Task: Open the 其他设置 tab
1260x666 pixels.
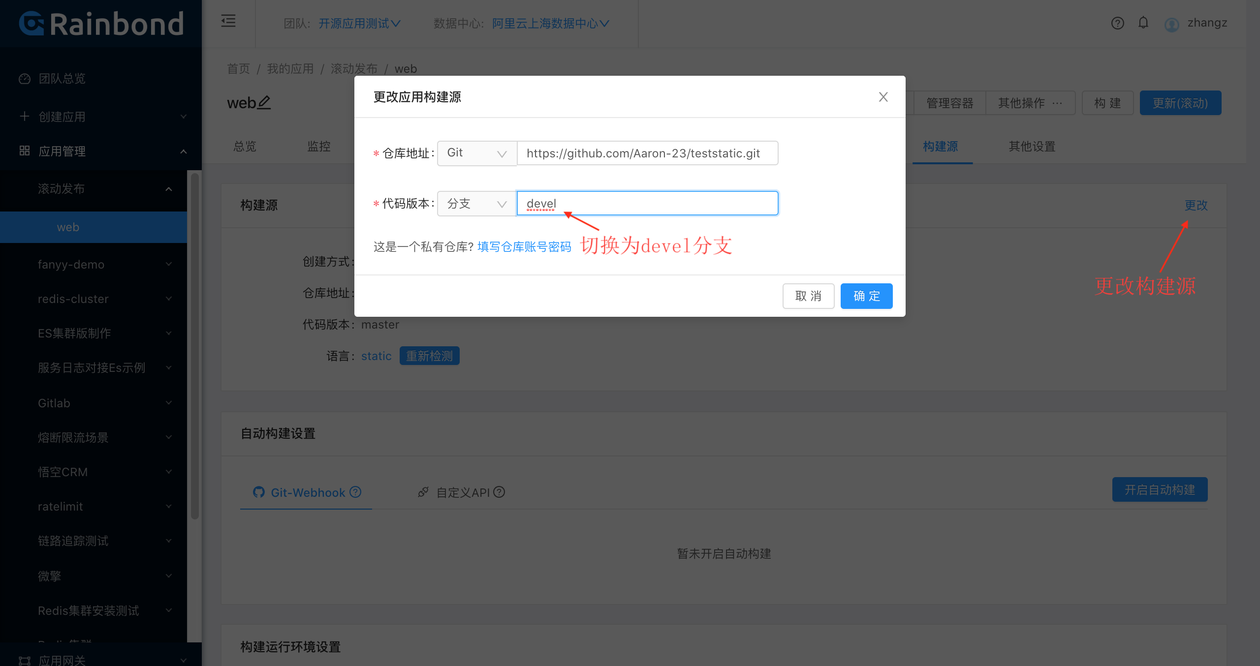Action: [1032, 146]
